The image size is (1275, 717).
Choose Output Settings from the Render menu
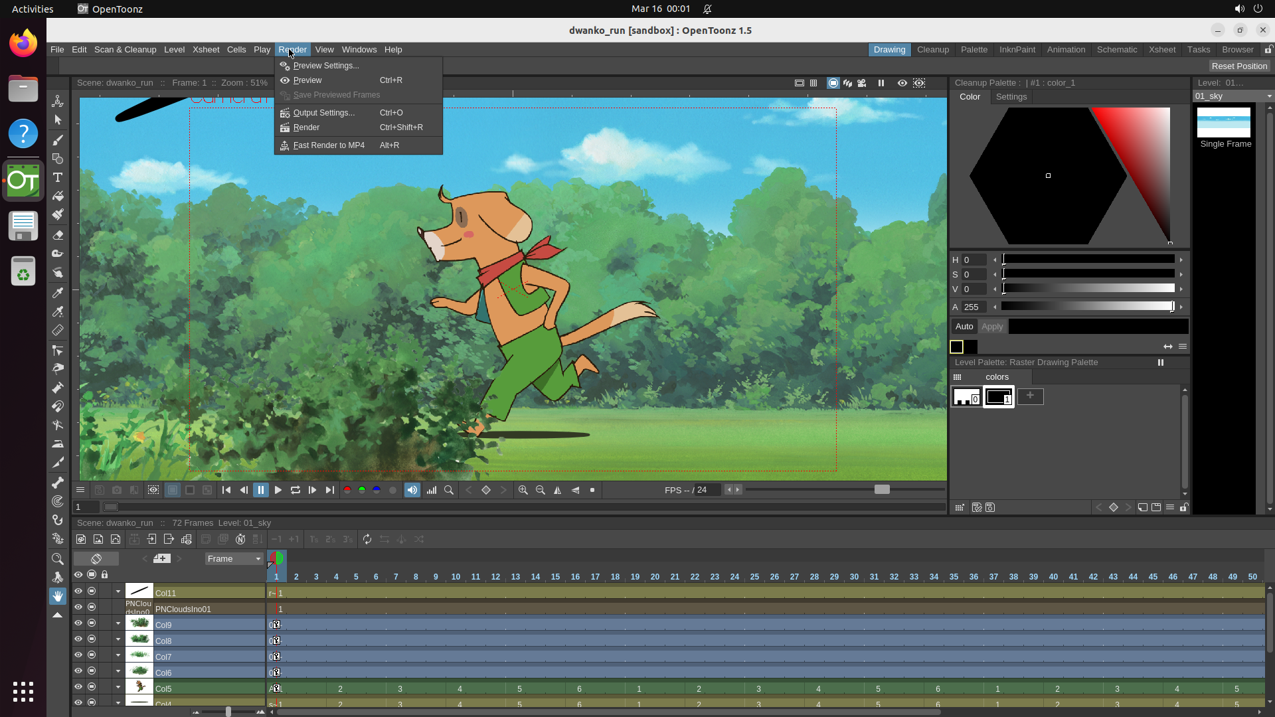pyautogui.click(x=323, y=112)
